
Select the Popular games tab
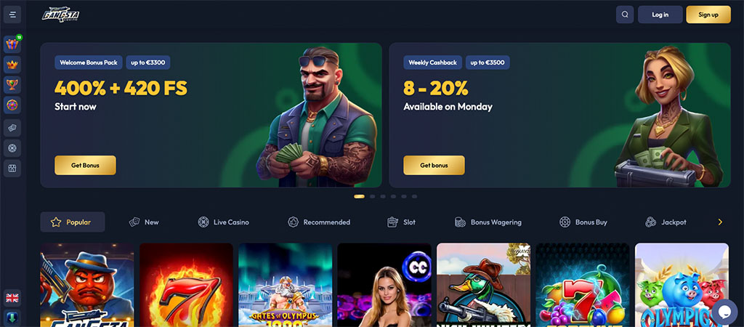[x=73, y=222]
